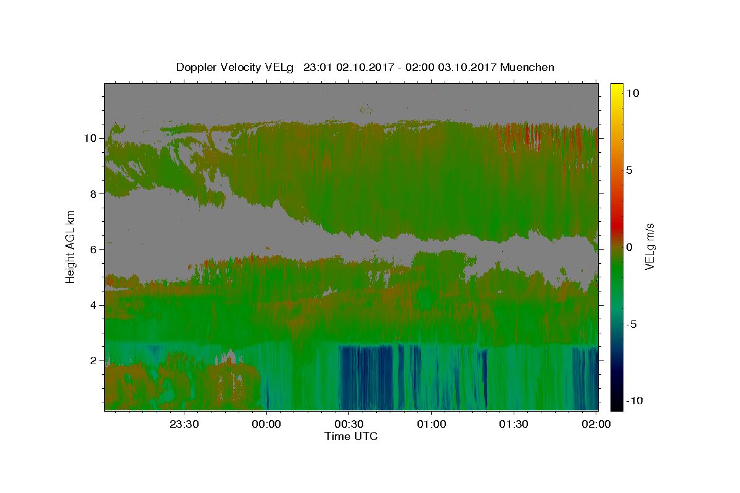Click the colorbar label VELg m/s
The width and height of the screenshot is (740, 493).
pos(650,246)
